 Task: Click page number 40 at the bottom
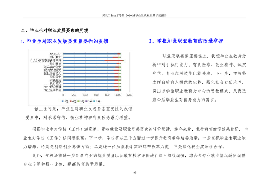point(134,172)
